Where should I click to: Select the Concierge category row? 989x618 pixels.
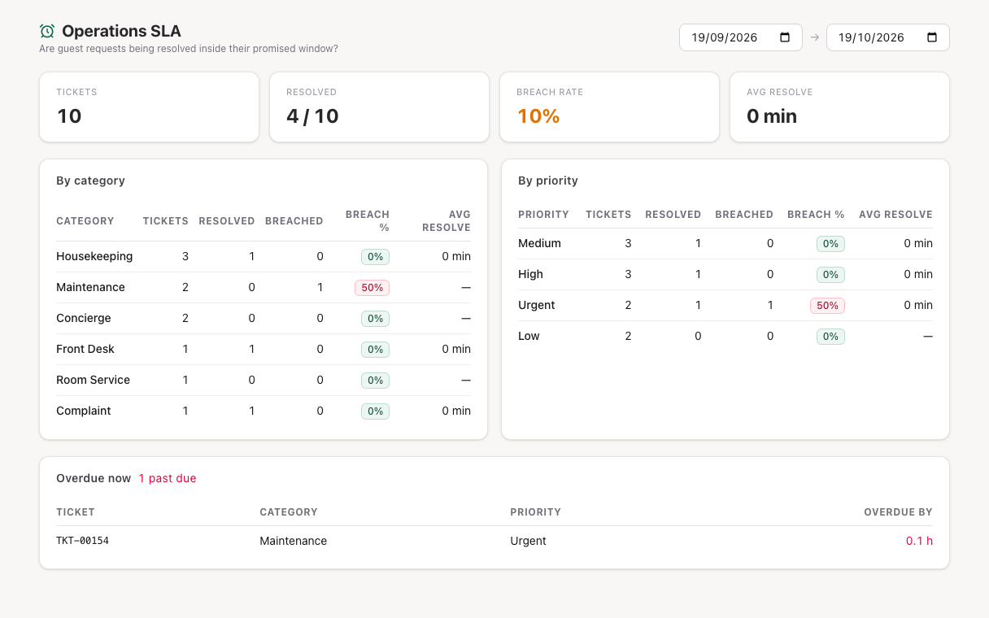(264, 318)
